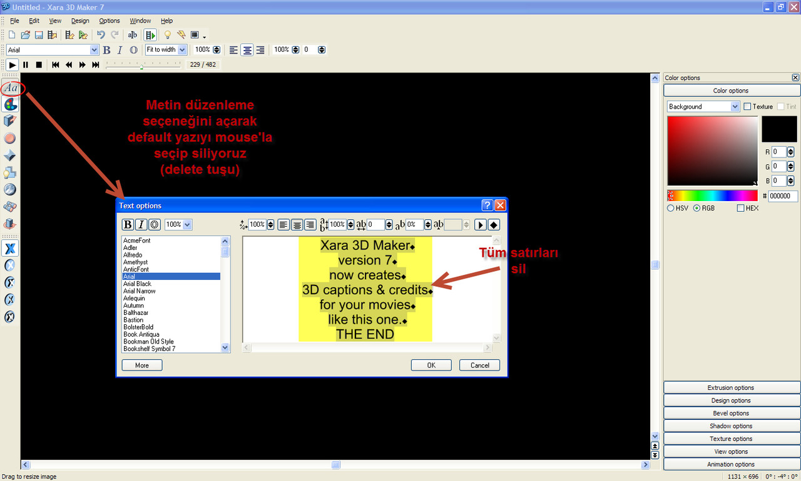Viewport: 801px width, 481px height.
Task: Right-align text in Text options dialog
Action: (x=310, y=224)
